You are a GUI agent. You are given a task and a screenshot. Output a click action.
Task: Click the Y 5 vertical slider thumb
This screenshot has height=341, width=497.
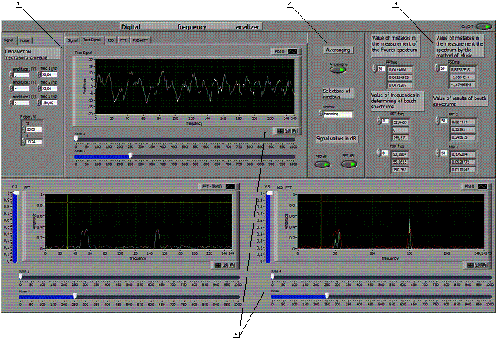coord(269,193)
